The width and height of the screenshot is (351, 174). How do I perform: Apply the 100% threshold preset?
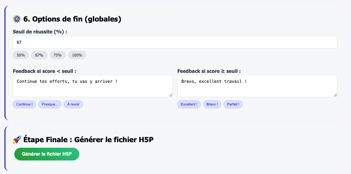[x=77, y=55]
